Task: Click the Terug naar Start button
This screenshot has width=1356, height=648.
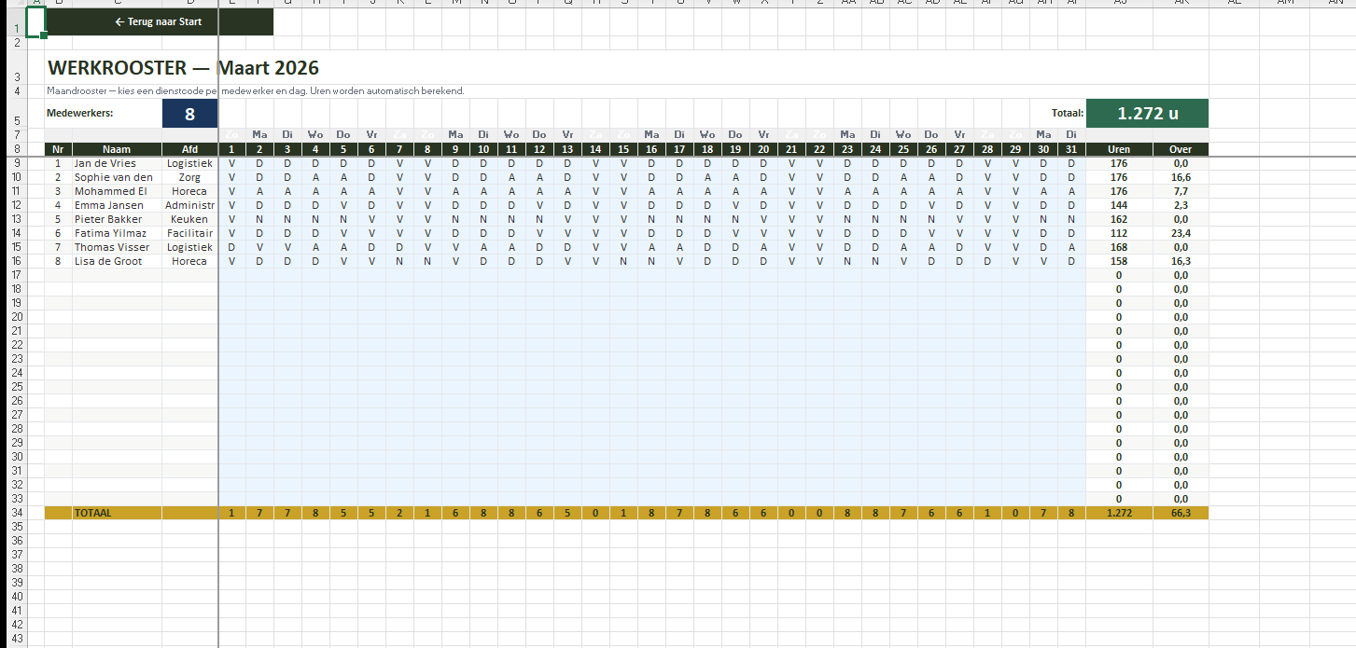Action: [x=161, y=21]
